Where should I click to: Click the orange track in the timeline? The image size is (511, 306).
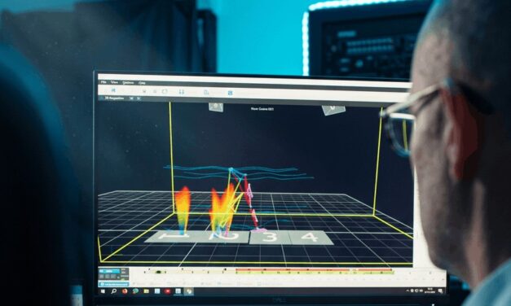click(x=314, y=269)
